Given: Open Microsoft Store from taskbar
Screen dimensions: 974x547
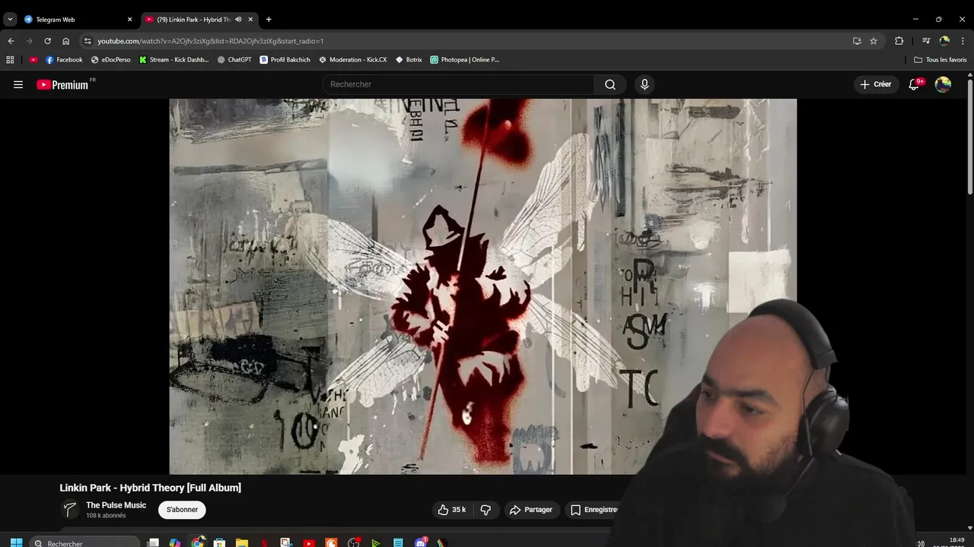Looking at the screenshot, I should coord(219,542).
